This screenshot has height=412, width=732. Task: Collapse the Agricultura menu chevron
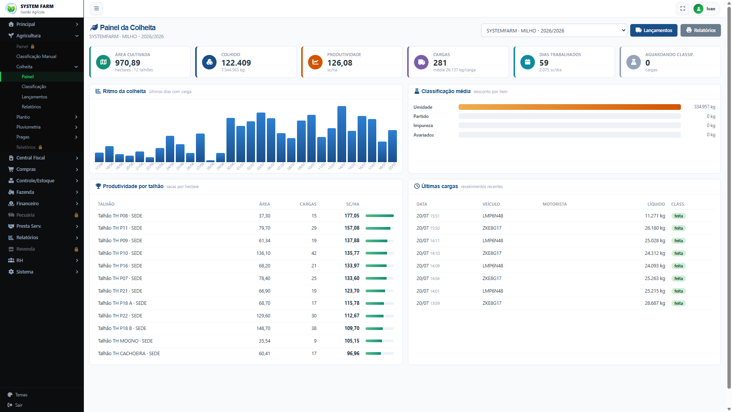click(77, 36)
